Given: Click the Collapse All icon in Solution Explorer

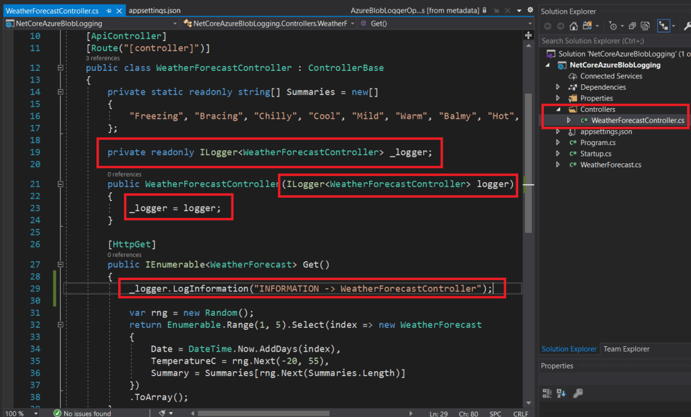Looking at the screenshot, I should pos(634,26).
